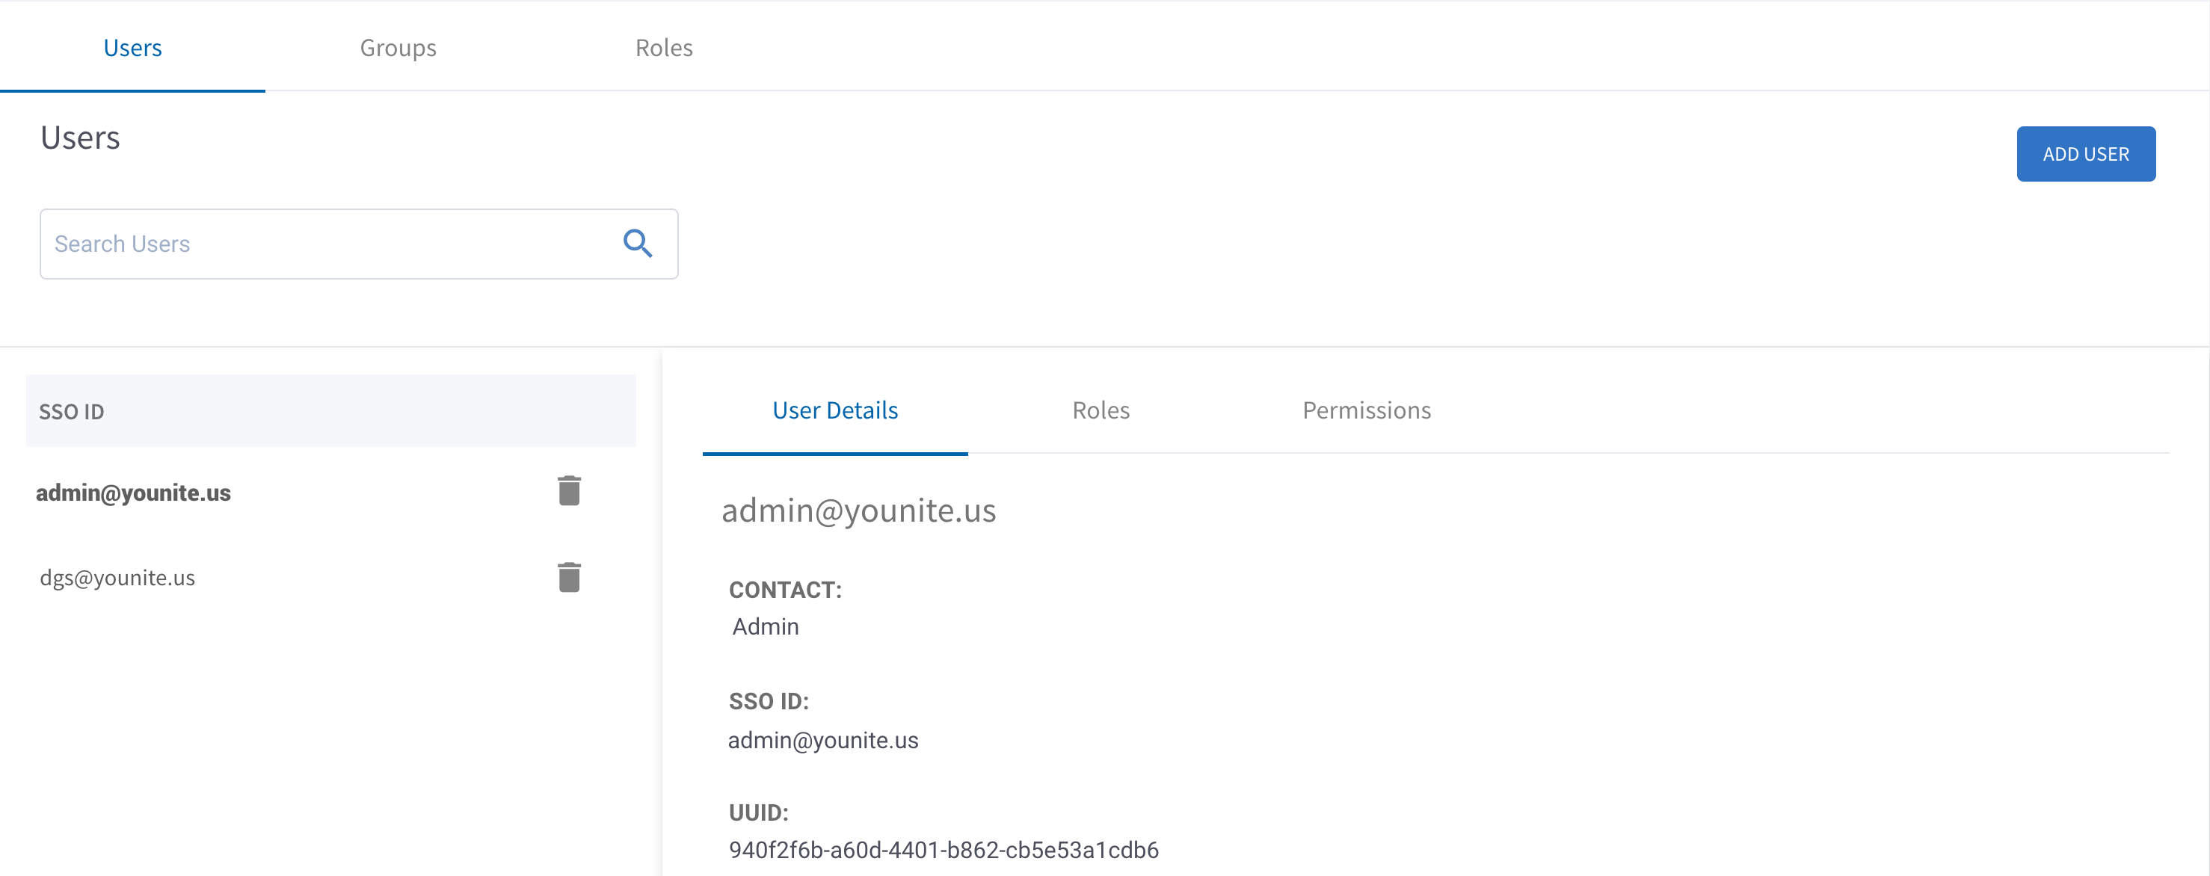The width and height of the screenshot is (2210, 876).
Task: Show Roles tab in user detail panel
Action: [1101, 410]
